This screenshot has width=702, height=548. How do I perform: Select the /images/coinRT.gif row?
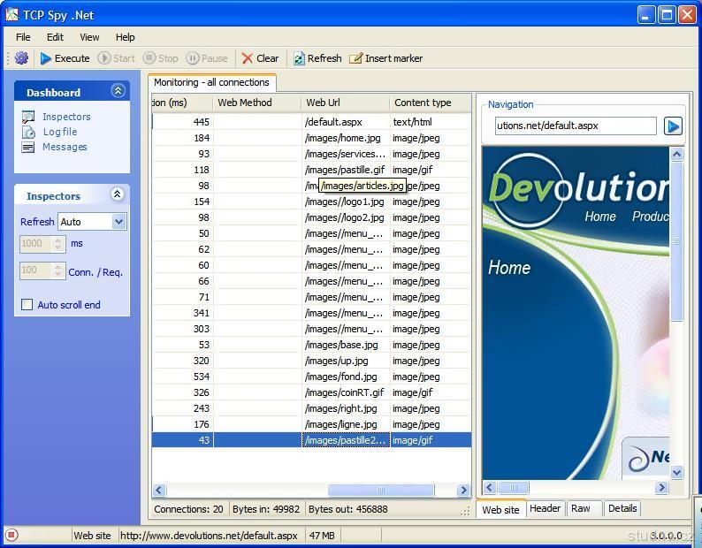344,392
